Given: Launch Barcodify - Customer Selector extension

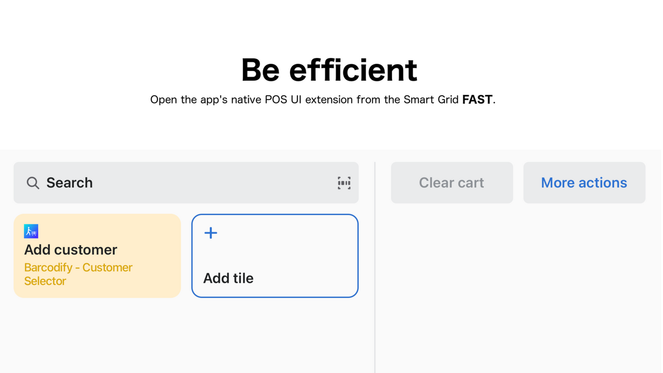Looking at the screenshot, I should pos(97,255).
